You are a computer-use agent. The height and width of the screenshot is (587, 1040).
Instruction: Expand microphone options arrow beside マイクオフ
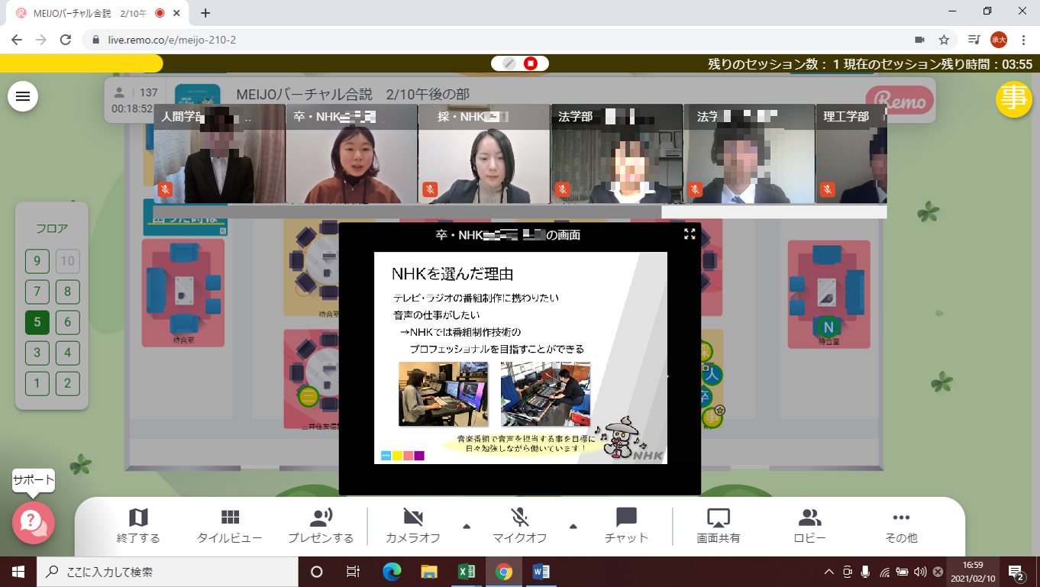(573, 526)
